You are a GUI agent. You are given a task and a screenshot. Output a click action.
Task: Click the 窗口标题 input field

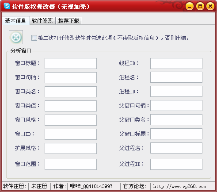(x=71, y=63)
